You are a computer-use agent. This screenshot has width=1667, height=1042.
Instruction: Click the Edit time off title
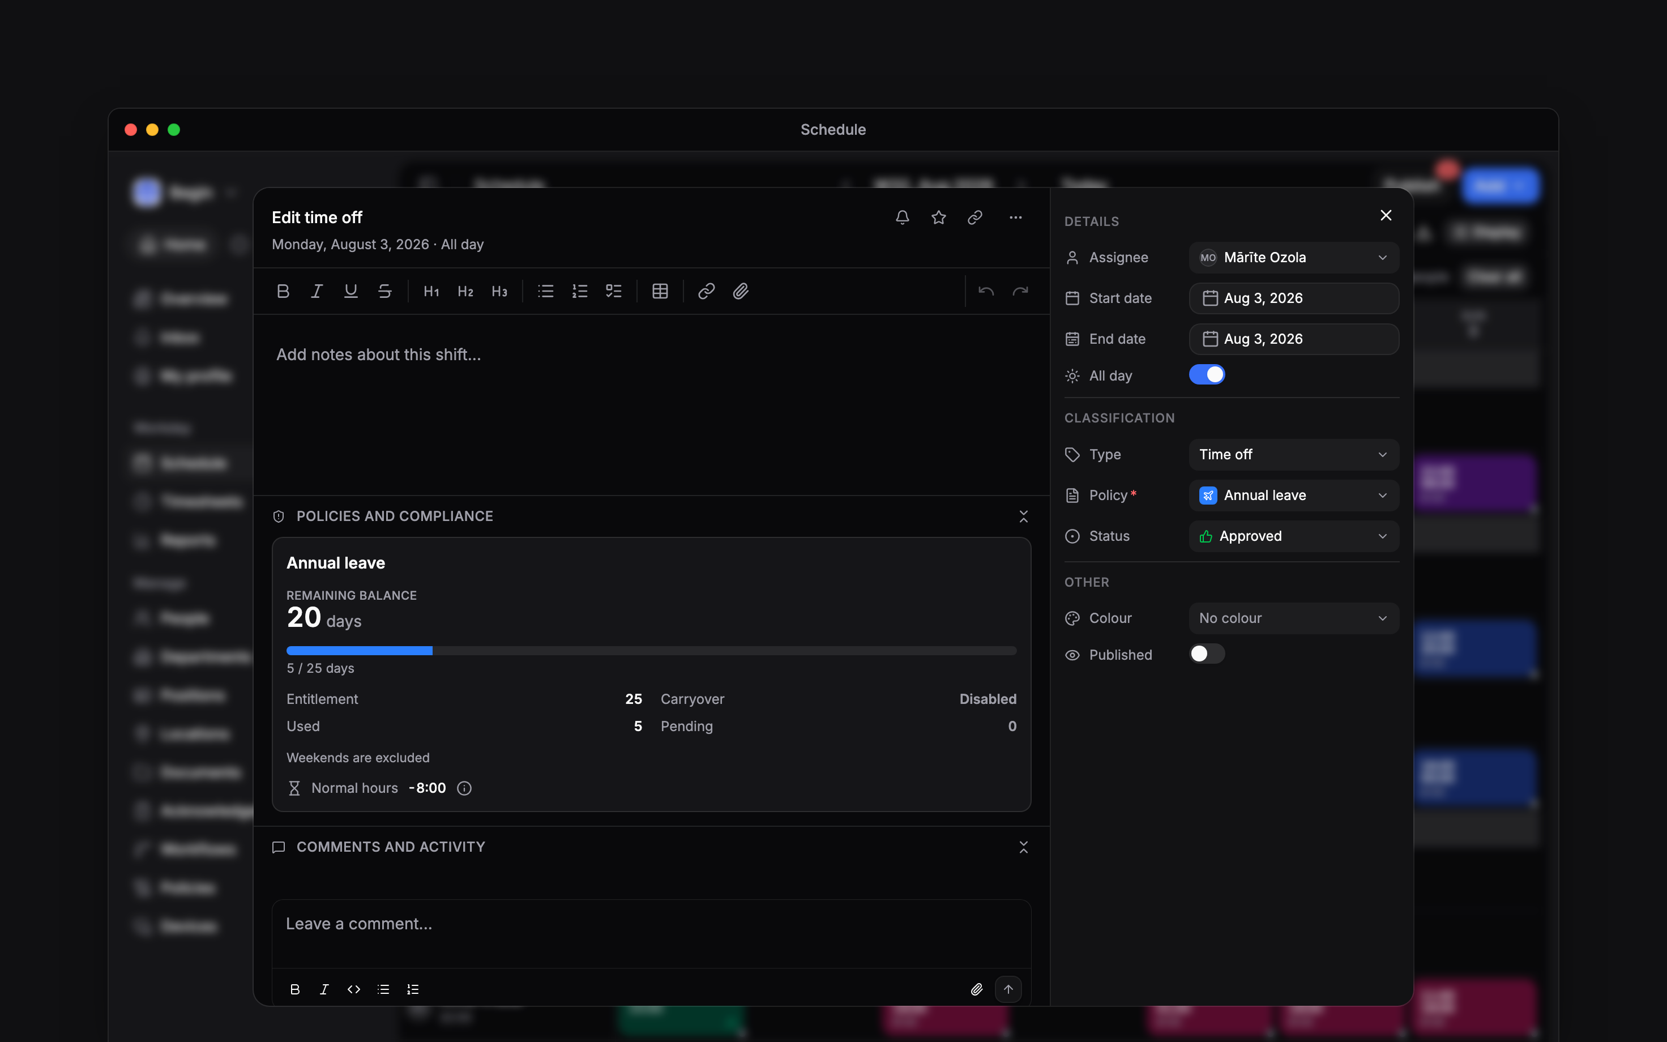[317, 218]
